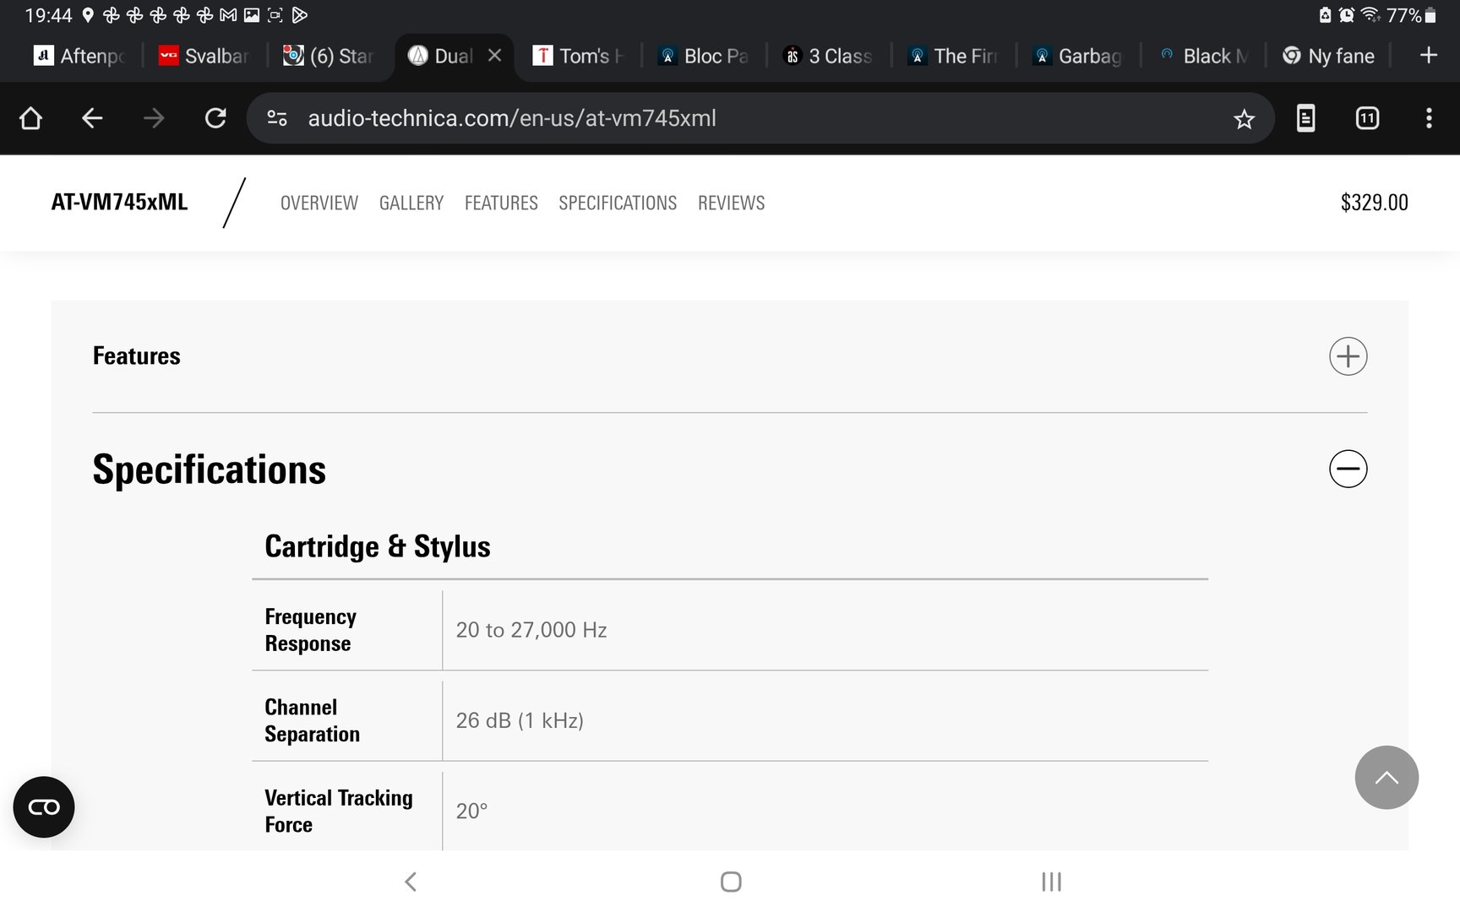The width and height of the screenshot is (1460, 912).
Task: Switch to the 3 Class tab
Action: point(828,57)
